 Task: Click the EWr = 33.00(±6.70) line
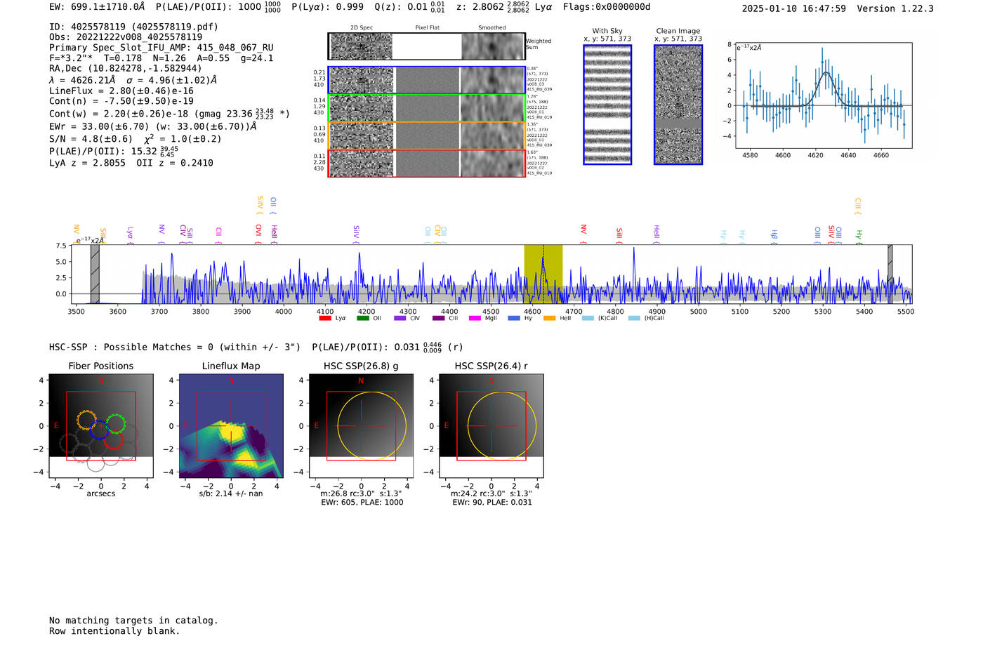pyautogui.click(x=153, y=127)
